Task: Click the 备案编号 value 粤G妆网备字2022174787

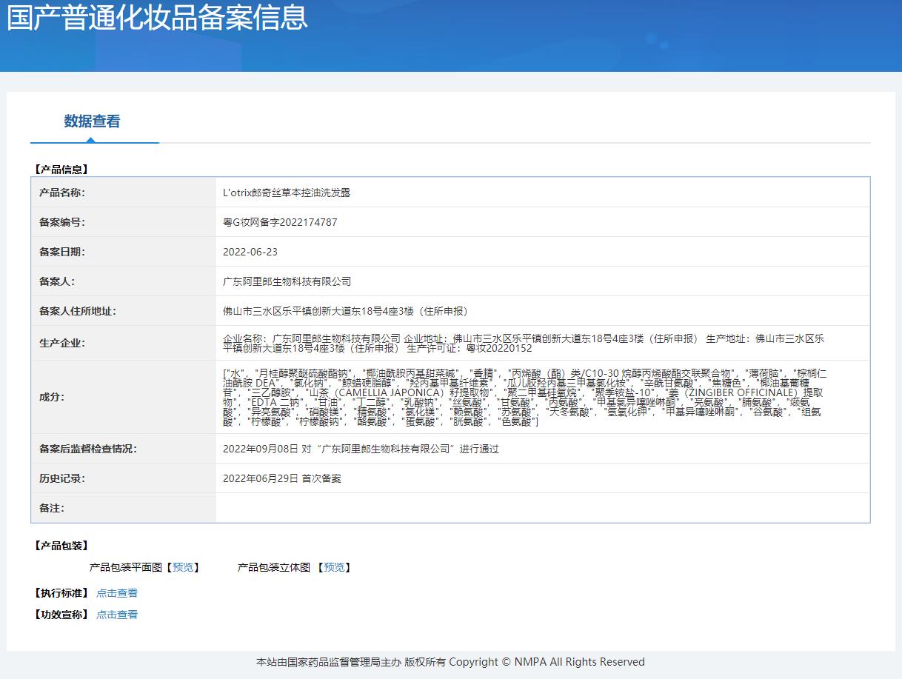Action: click(280, 222)
